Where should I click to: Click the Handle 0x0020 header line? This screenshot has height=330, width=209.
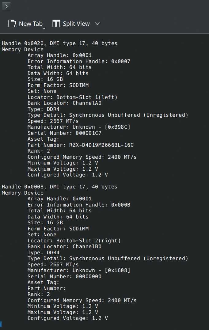[59, 43]
